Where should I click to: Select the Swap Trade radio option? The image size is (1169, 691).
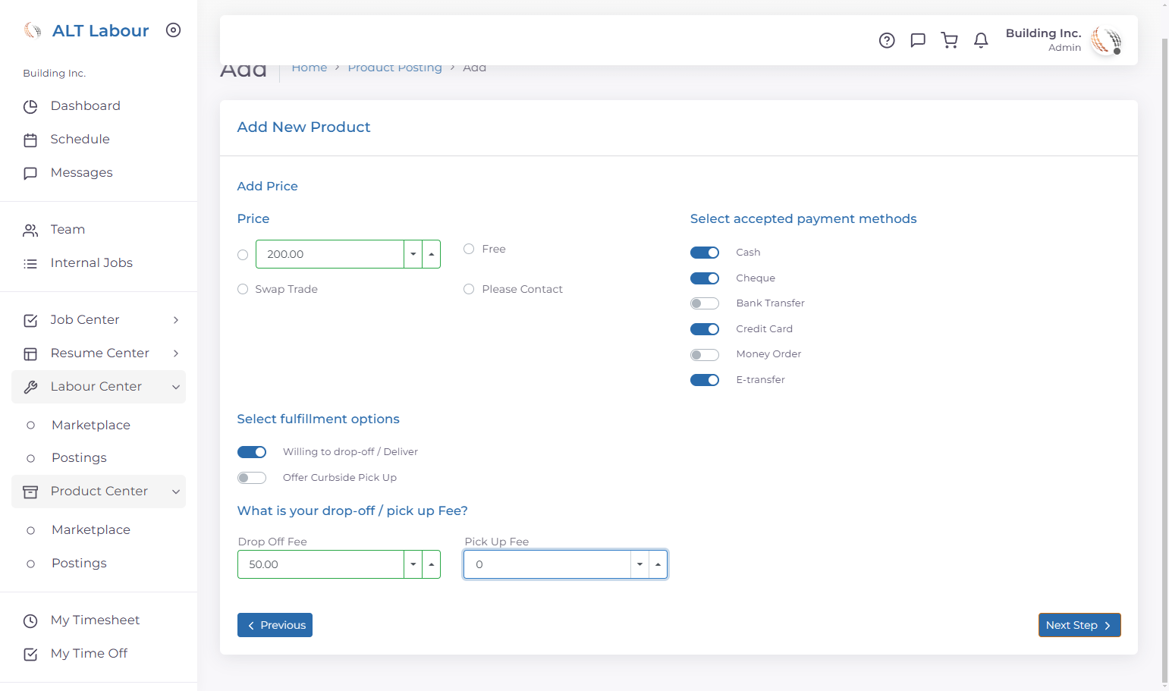(243, 289)
